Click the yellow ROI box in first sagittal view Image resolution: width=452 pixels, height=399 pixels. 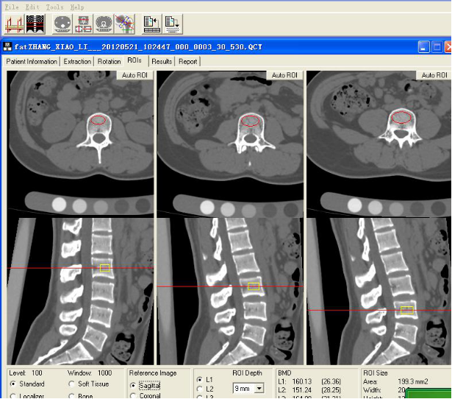[x=104, y=268]
